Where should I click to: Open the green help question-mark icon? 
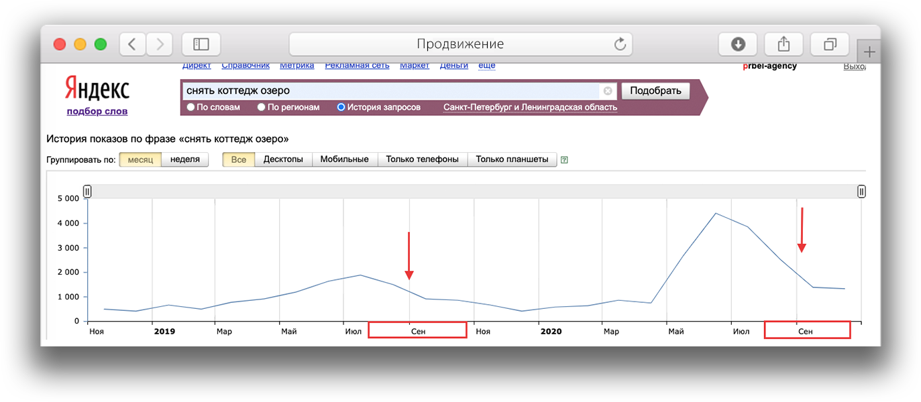(564, 159)
